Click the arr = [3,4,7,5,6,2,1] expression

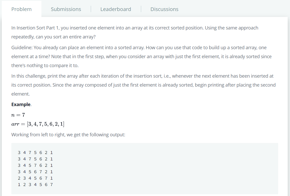[x=38, y=124]
